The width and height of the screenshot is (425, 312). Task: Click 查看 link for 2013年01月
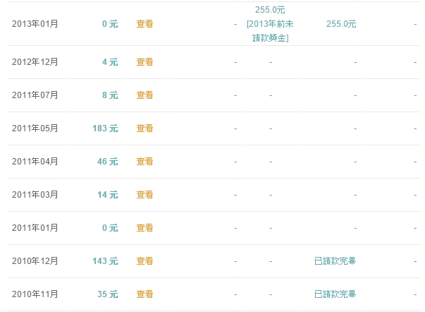(x=144, y=23)
